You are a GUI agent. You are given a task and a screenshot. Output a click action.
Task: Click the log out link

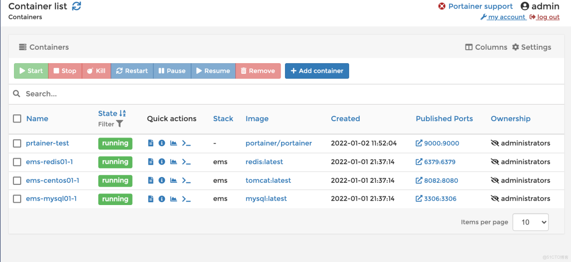pyautogui.click(x=544, y=17)
